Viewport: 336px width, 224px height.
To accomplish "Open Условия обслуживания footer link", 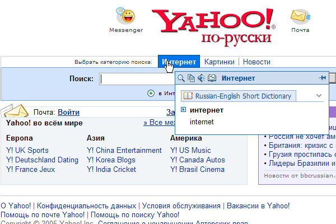I will (181, 206).
